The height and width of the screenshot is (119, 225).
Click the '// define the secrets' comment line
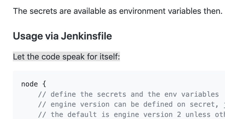(x=128, y=94)
